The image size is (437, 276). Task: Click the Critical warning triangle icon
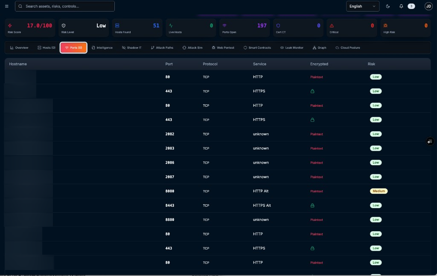click(332, 26)
